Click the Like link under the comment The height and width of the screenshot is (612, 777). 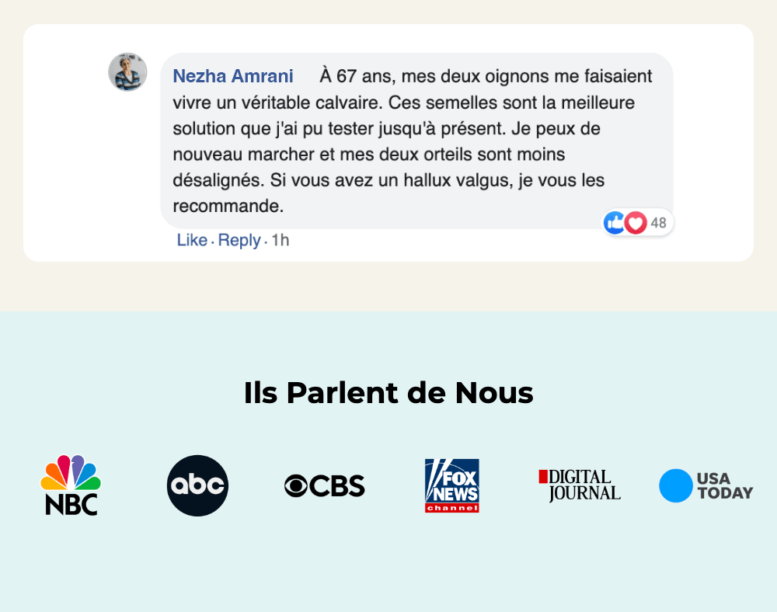pyautogui.click(x=192, y=240)
